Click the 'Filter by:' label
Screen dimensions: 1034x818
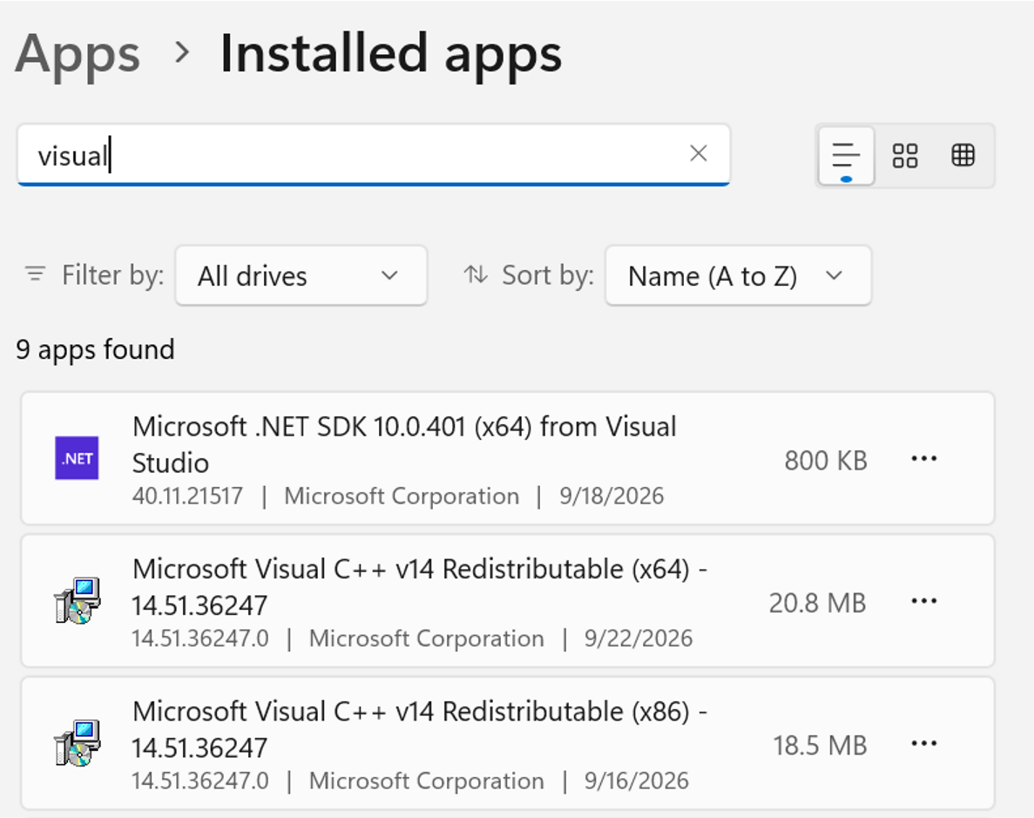pos(112,275)
